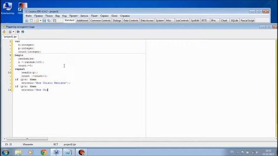Open the dropdown arrow beside the history icon
This screenshot has height=156, width=278.
tap(13, 32)
